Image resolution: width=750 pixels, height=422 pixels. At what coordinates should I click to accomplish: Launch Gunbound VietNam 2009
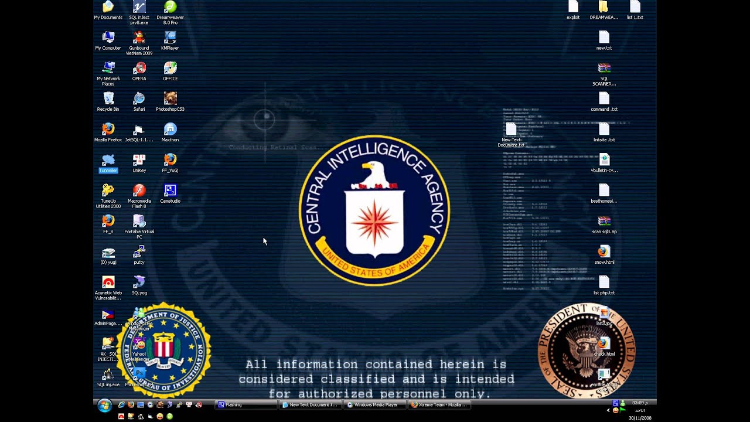139,43
